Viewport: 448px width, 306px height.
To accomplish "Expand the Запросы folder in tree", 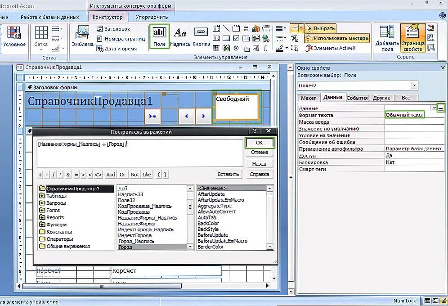I will point(42,203).
